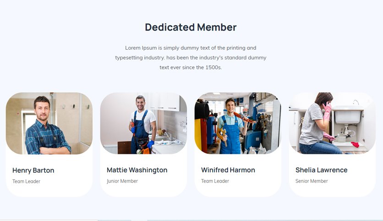
Task: Select the Junior Member role text
Action: (x=122, y=181)
